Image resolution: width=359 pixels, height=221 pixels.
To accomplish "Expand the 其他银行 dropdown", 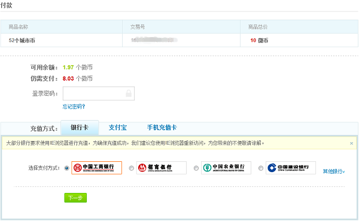I will 334,171.
